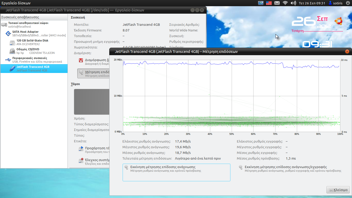
Task: Click the US flag keyboard layout indicator
Action: coord(269,3)
